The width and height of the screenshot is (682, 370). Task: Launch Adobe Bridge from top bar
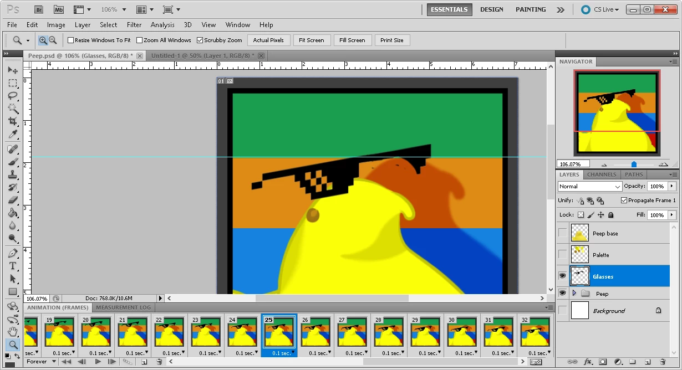tap(39, 9)
